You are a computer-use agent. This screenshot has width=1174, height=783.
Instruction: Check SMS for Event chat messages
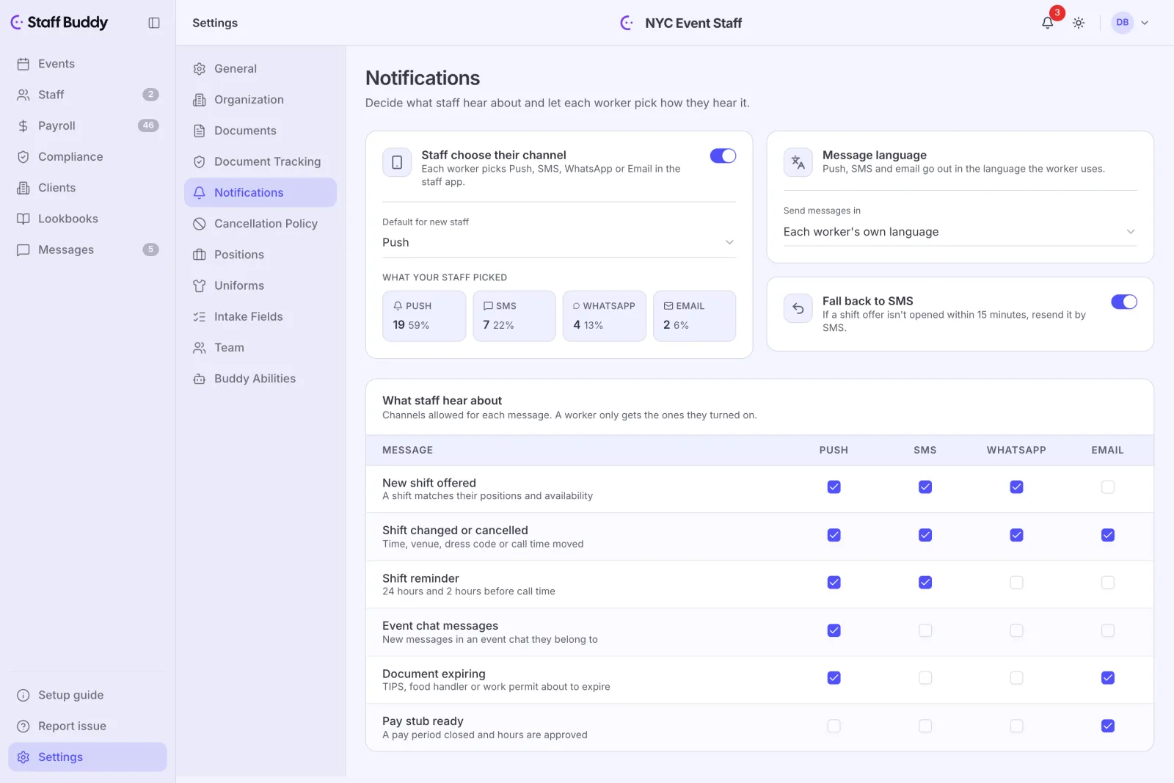coord(925,630)
